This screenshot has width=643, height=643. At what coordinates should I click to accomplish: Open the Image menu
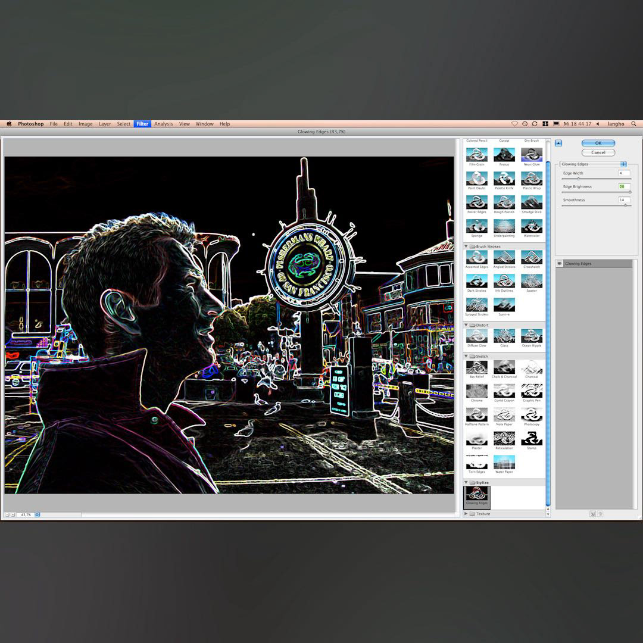point(85,124)
